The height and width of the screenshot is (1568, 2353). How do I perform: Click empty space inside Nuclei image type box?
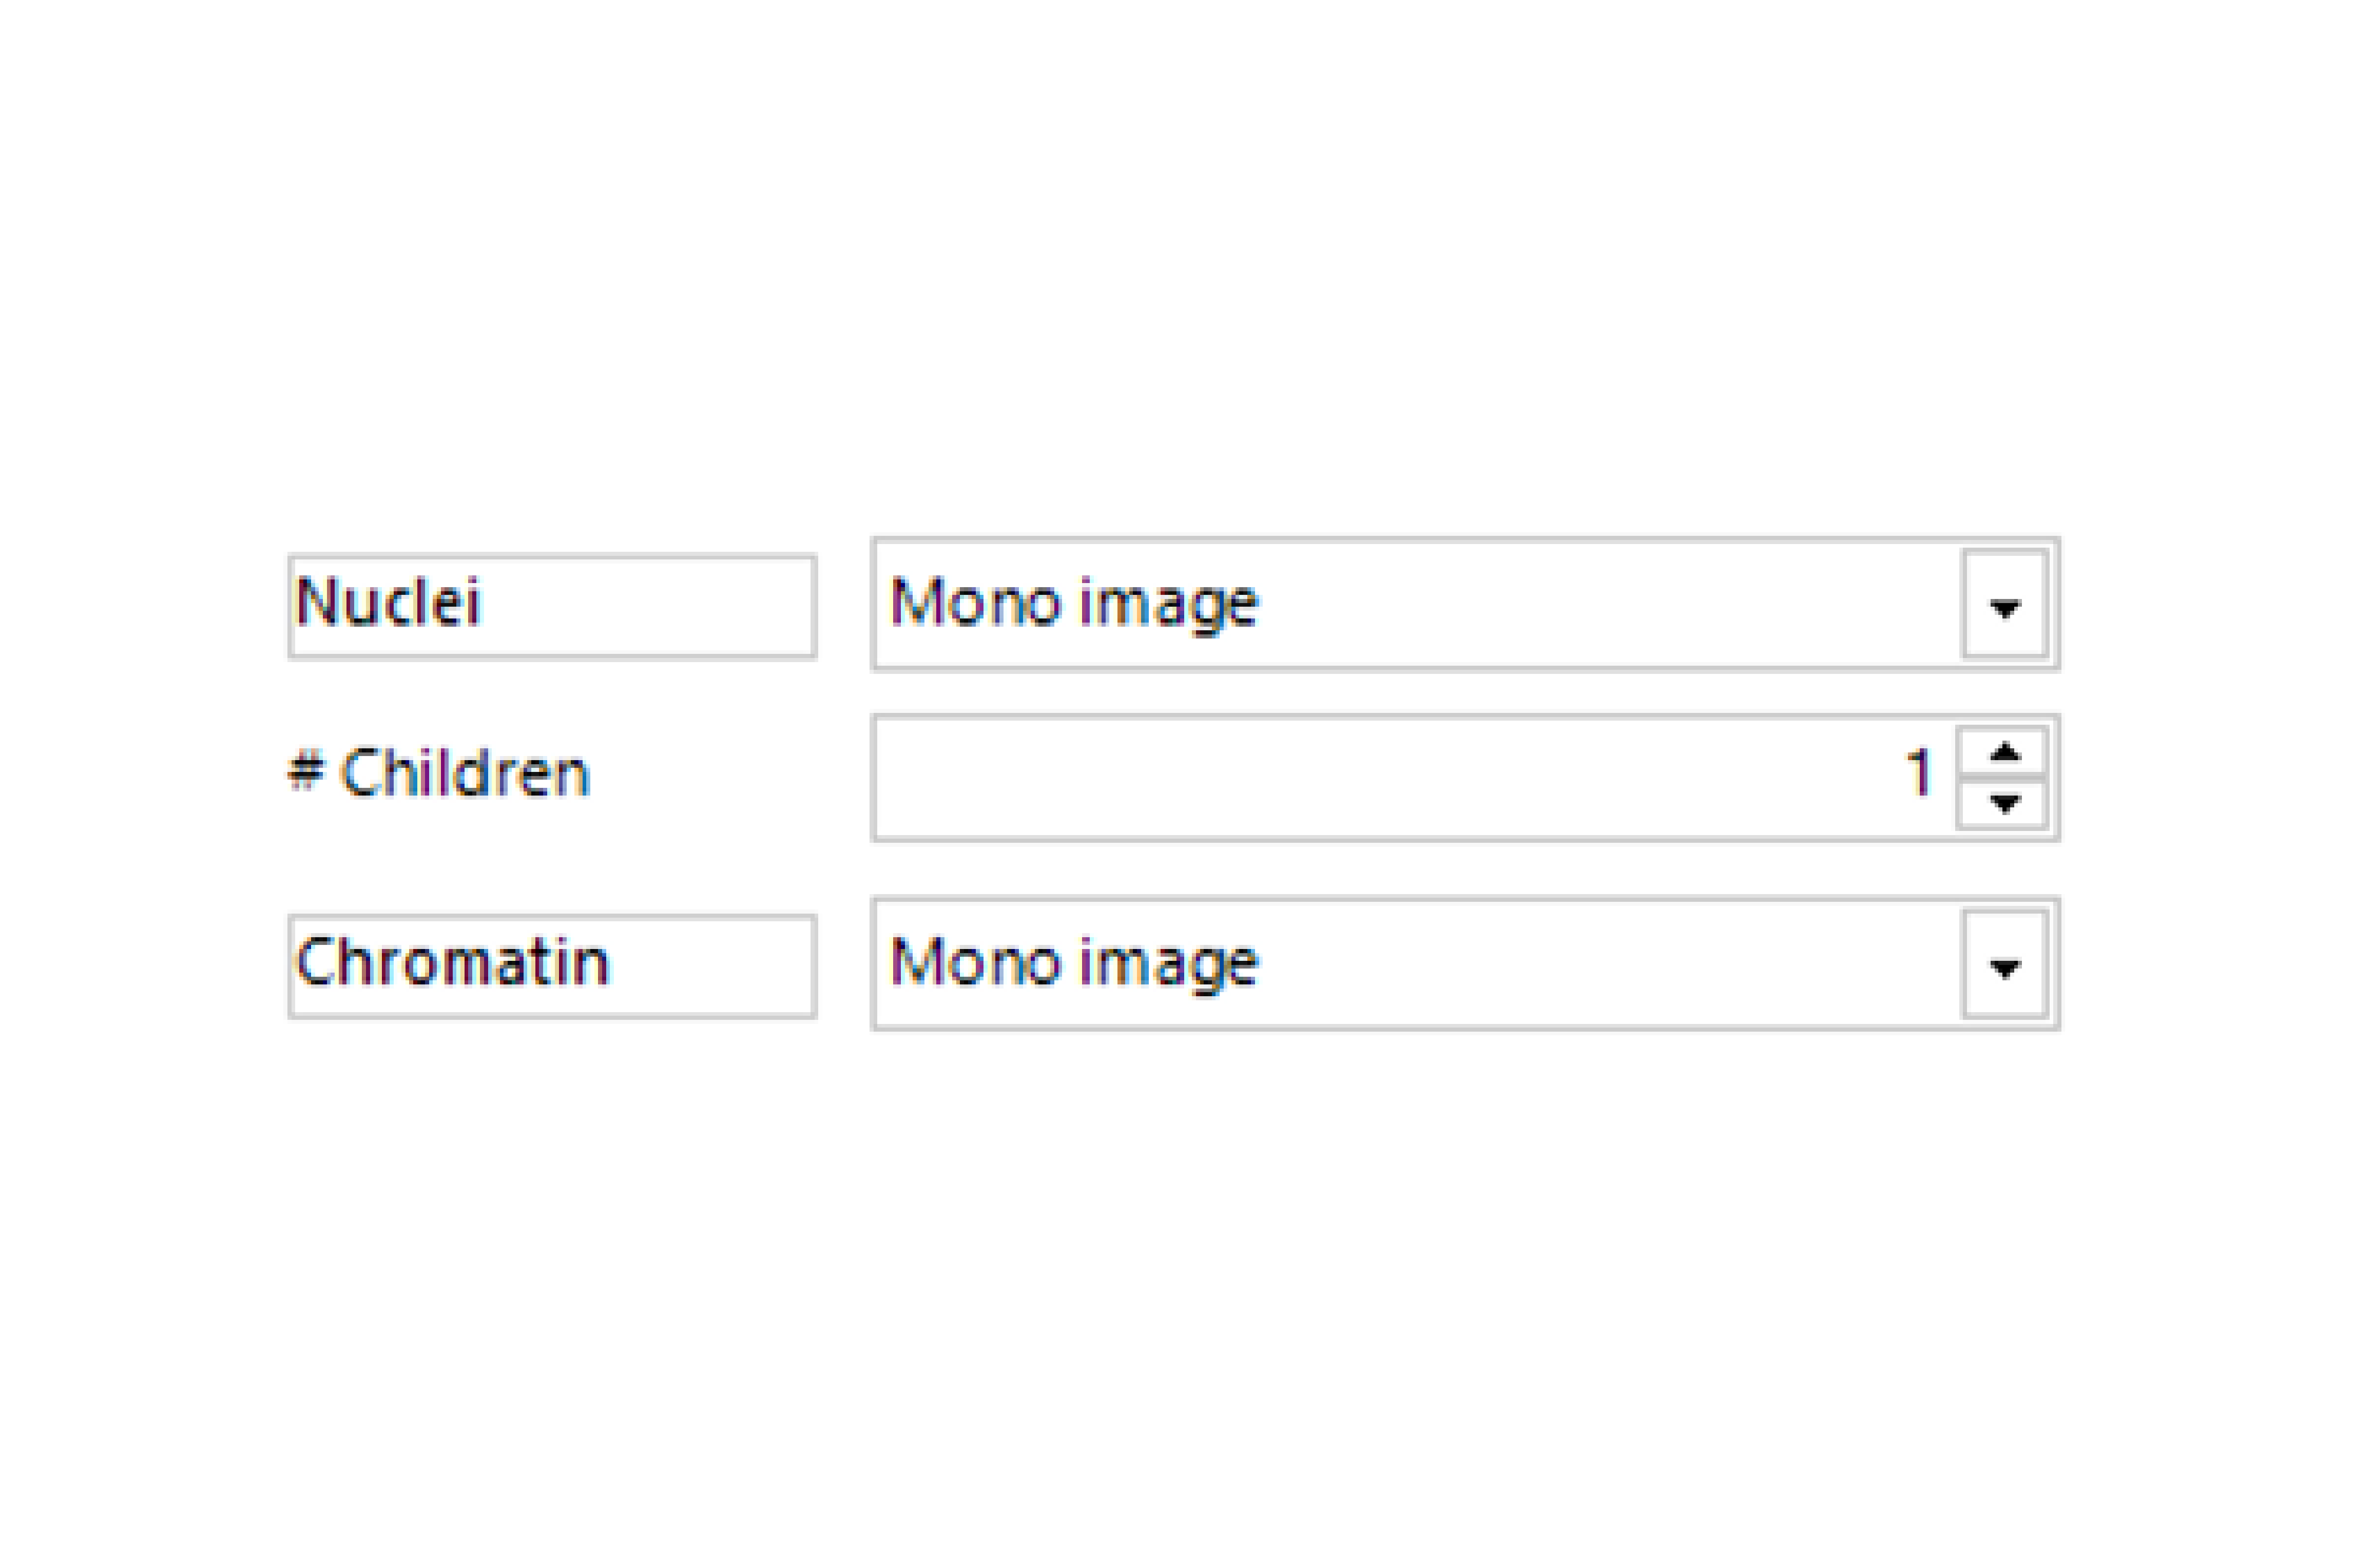(1610, 604)
